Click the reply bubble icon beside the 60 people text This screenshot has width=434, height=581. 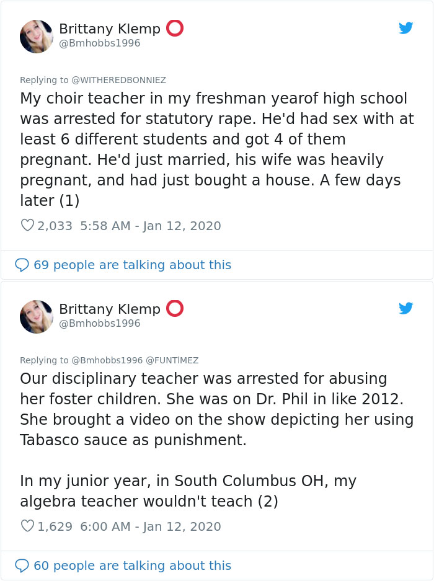(x=22, y=565)
